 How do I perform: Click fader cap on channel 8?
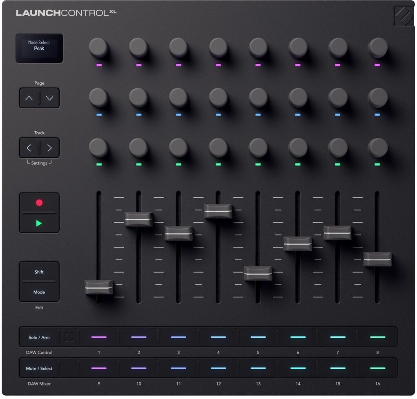coord(377,259)
